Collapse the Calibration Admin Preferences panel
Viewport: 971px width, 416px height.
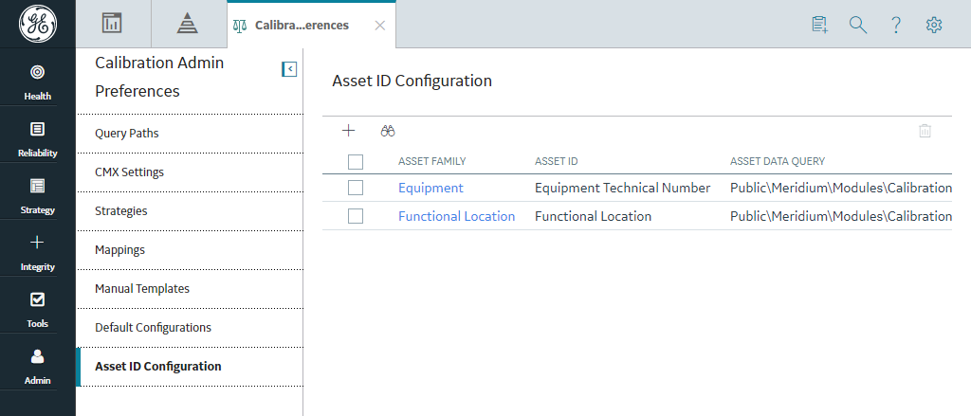tap(289, 69)
